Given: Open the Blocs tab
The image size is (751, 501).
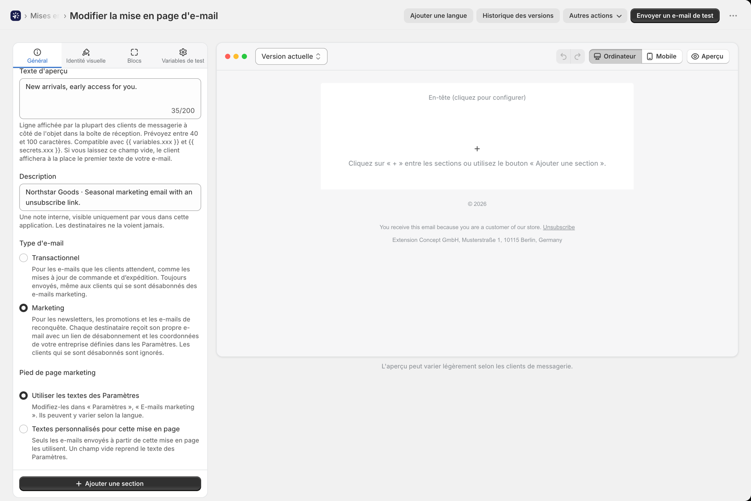Looking at the screenshot, I should (x=134, y=56).
